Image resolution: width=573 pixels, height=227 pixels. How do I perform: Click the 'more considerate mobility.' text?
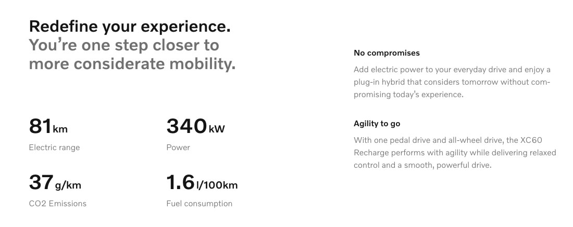132,64
